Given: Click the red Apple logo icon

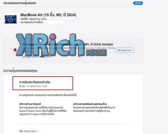Looking at the screenshot, I should (15, 50).
